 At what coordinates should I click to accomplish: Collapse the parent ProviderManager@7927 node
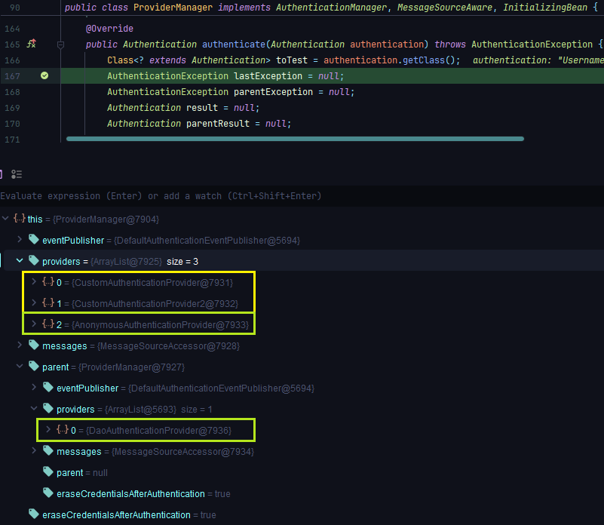click(x=20, y=367)
